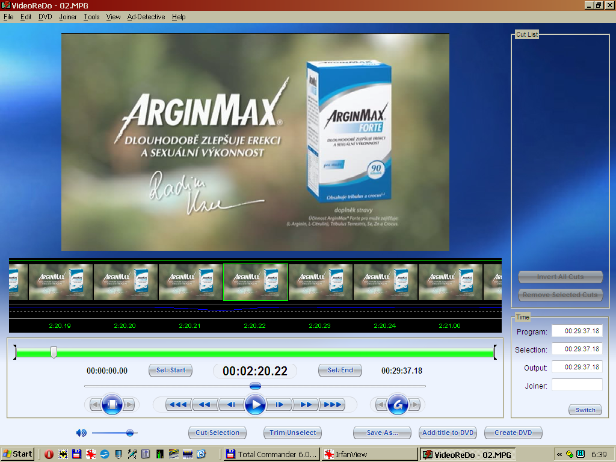Screen dimensions: 616x462
Task: Click the current timecode 00:02:20.22 display
Action: pyautogui.click(x=255, y=371)
